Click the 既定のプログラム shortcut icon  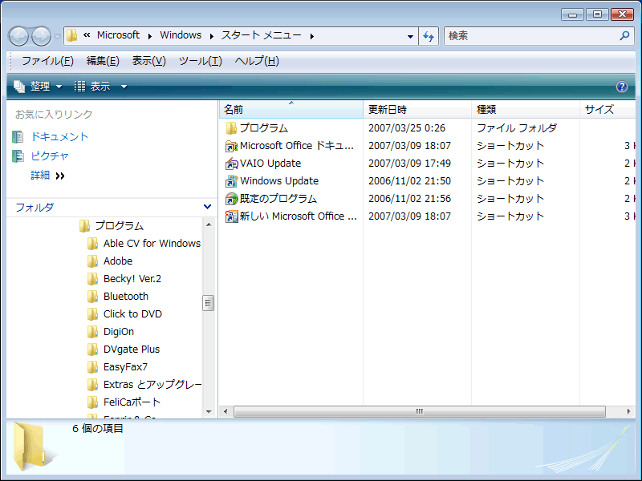point(232,199)
